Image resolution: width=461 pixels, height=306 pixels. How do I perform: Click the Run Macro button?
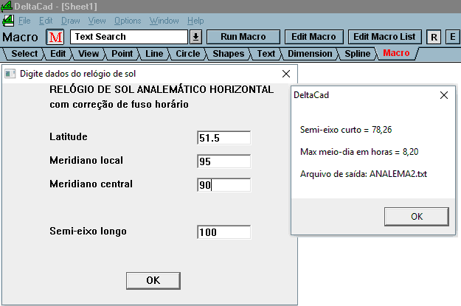(243, 37)
